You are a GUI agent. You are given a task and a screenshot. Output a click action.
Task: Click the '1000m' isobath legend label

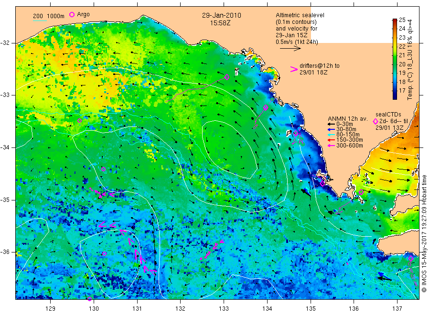coord(56,16)
